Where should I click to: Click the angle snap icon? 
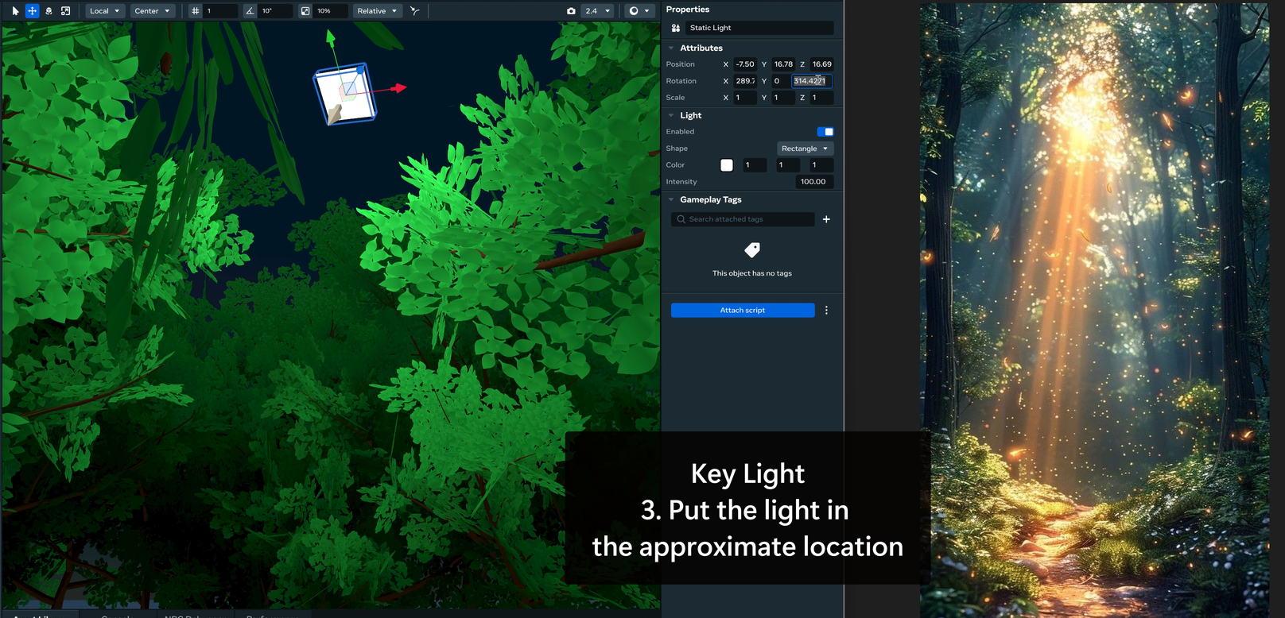pyautogui.click(x=250, y=11)
